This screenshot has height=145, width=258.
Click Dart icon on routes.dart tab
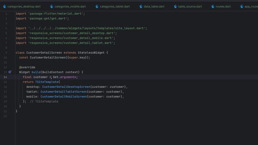coord(213,6)
